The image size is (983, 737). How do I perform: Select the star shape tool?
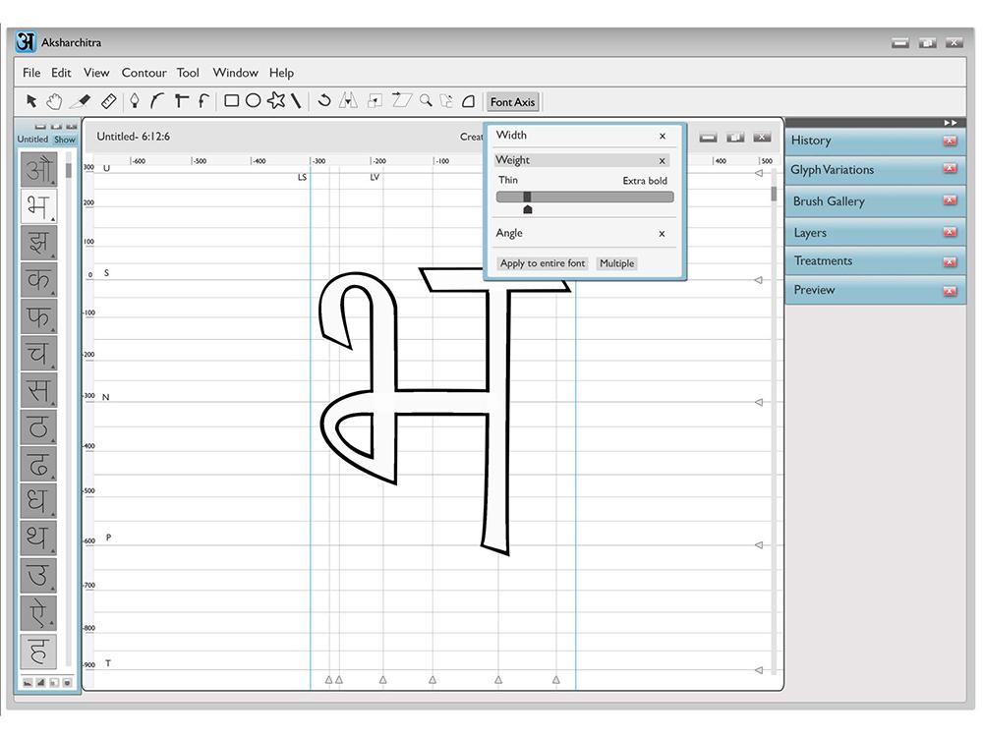click(x=275, y=100)
